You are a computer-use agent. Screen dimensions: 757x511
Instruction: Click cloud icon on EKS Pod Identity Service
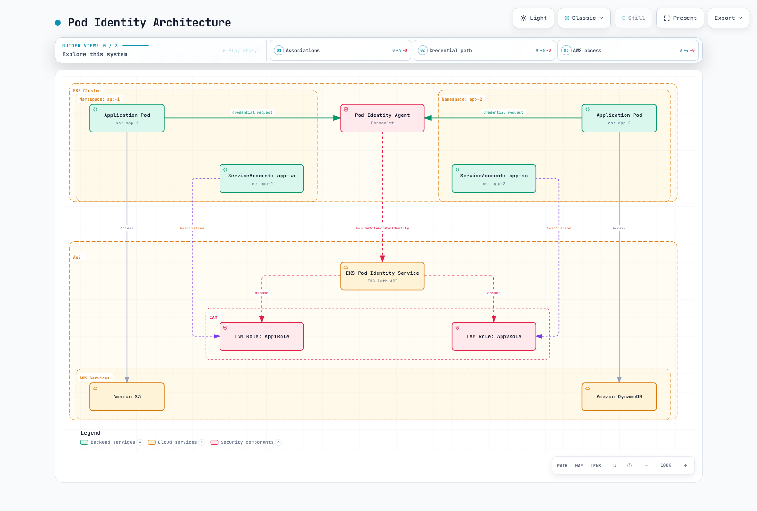pos(346,267)
